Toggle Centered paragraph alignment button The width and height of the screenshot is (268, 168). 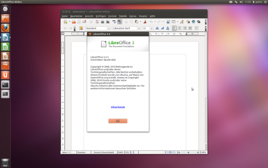179,28
